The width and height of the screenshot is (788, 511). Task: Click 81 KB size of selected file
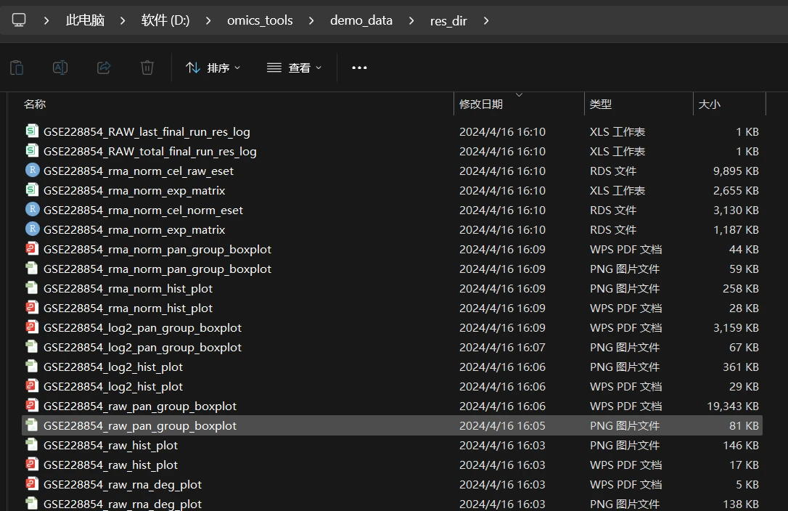point(744,426)
